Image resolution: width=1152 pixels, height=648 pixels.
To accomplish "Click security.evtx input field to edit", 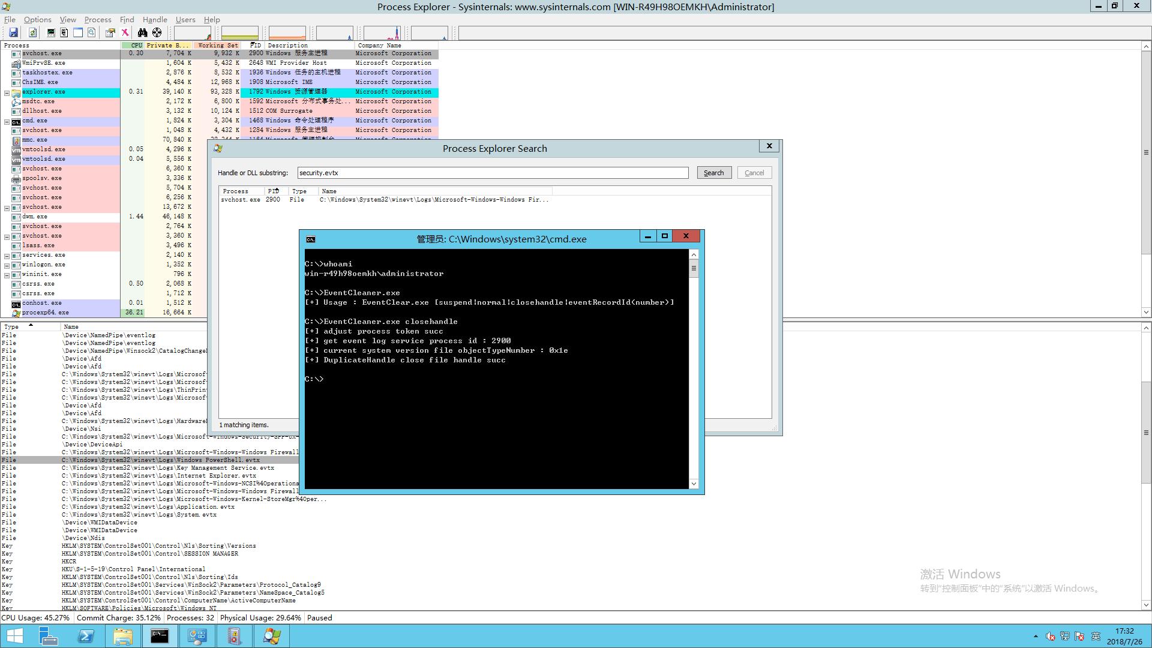I will tap(493, 172).
